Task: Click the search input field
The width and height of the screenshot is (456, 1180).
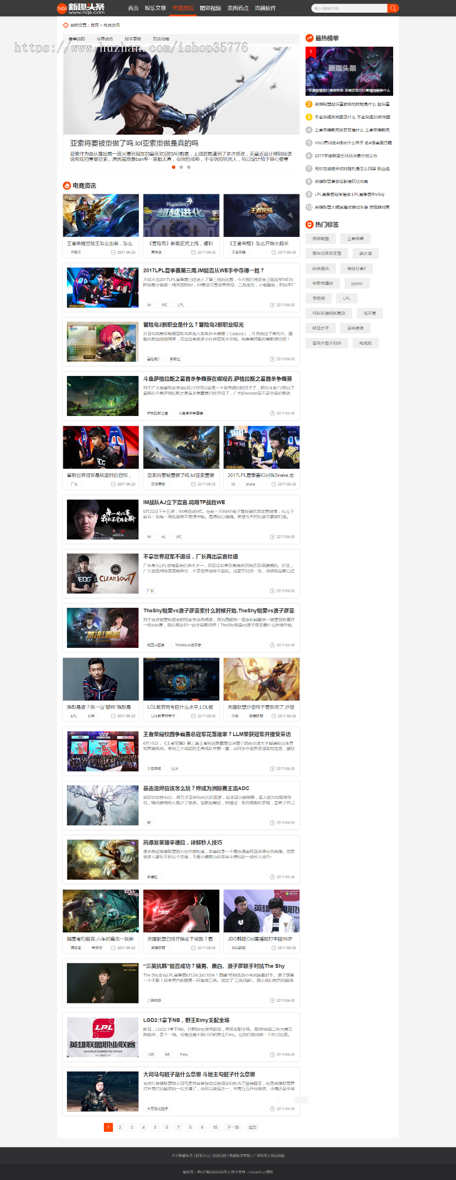Action: coord(349,8)
